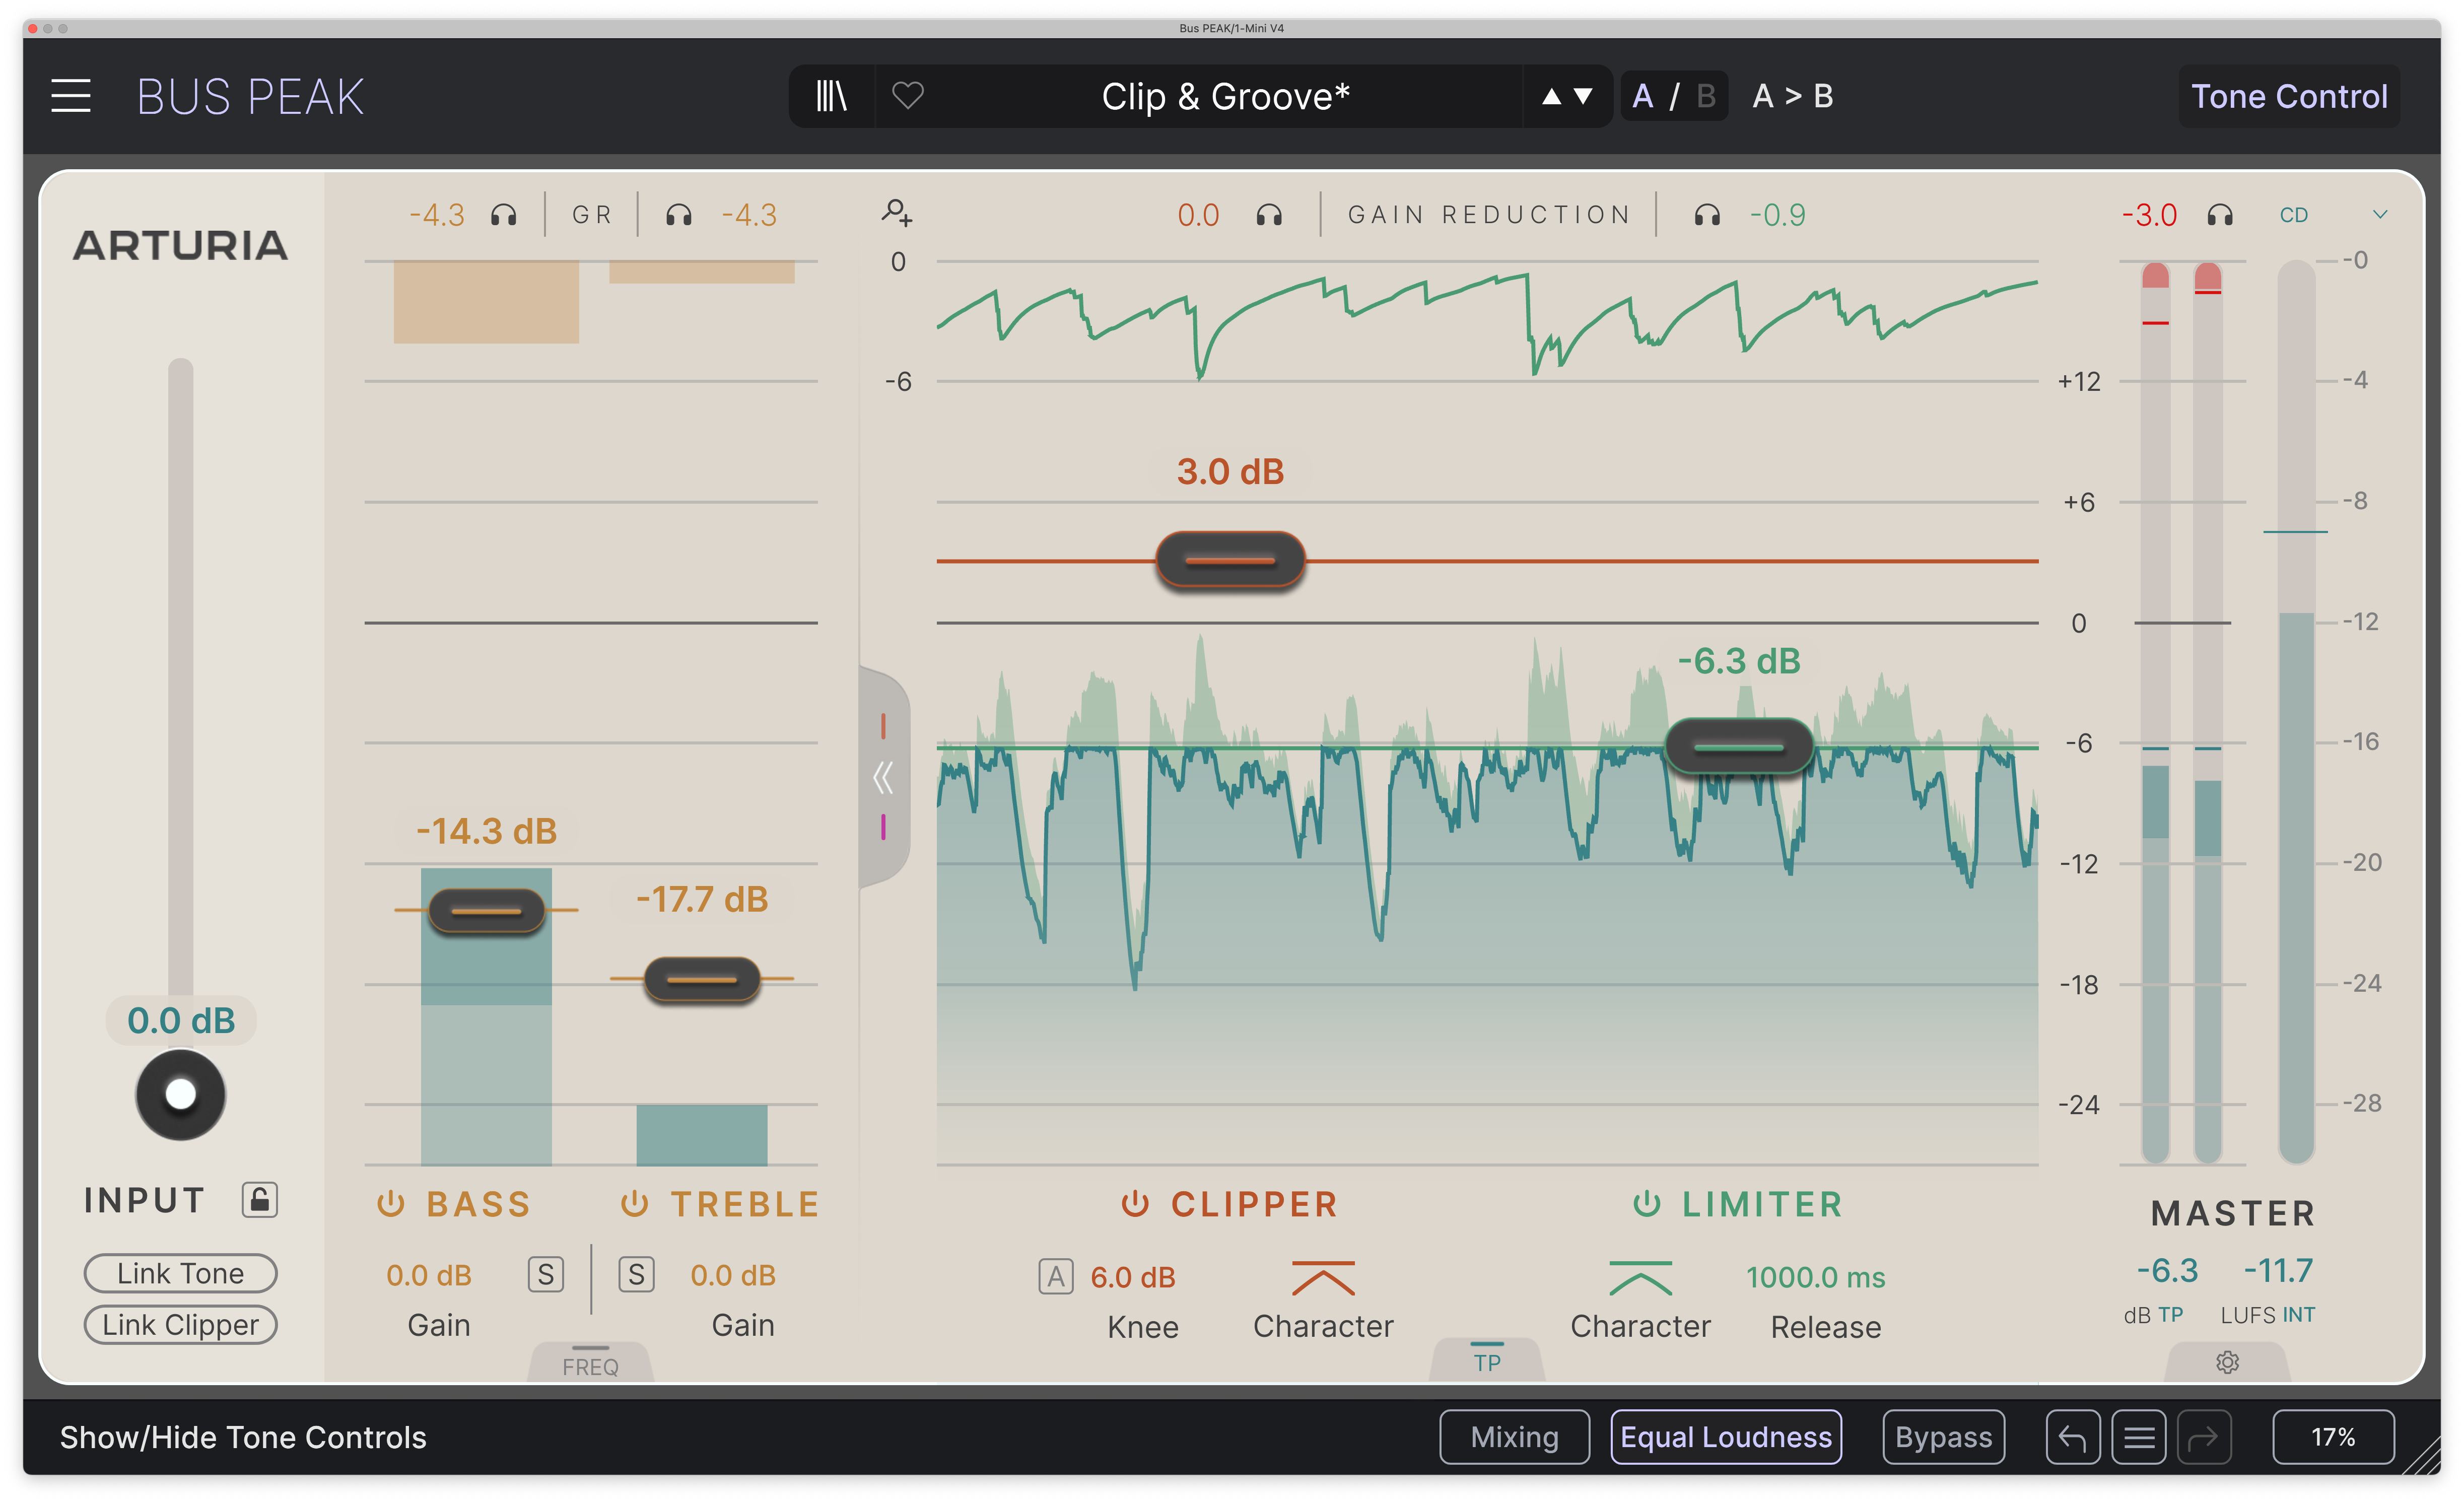Toggle Clipper power icon
This screenshot has height=1502, width=2464.
click(1134, 1203)
